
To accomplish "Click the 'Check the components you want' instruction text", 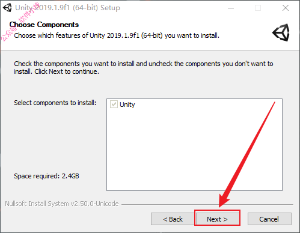I will click(x=144, y=67).
